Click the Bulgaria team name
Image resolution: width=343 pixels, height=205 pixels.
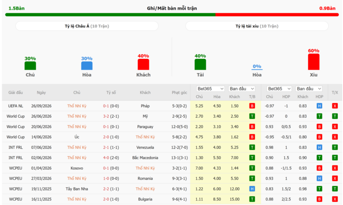pos(145,199)
